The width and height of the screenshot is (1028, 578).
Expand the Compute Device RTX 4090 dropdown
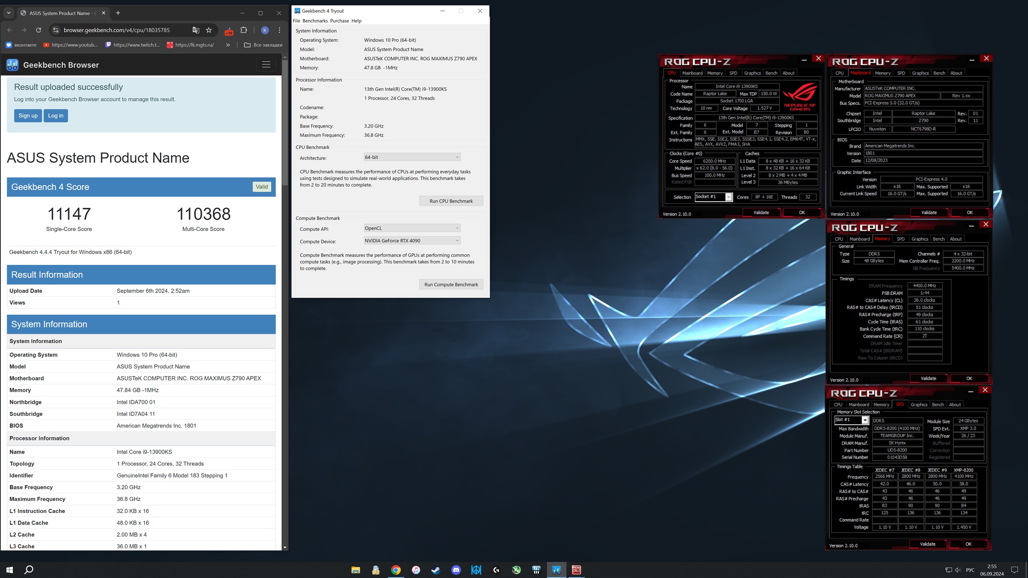click(412, 241)
